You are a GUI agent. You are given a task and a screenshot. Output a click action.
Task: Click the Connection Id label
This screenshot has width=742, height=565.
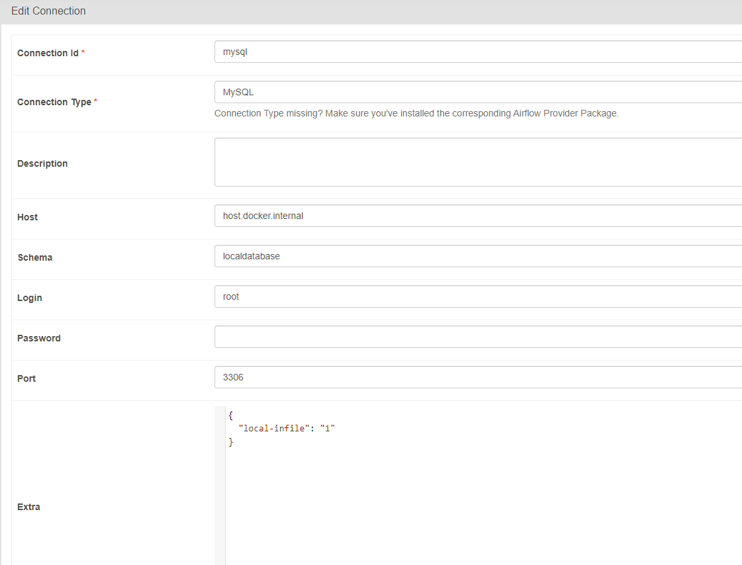tap(48, 53)
